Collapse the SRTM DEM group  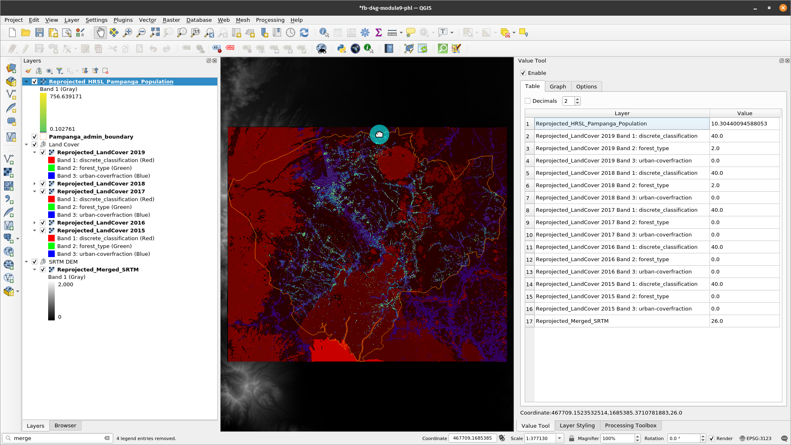26,262
